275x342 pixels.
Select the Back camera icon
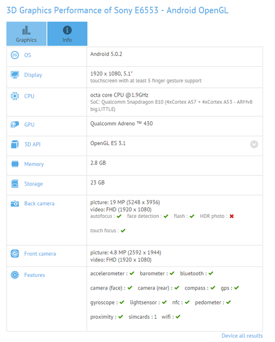pyautogui.click(x=15, y=204)
